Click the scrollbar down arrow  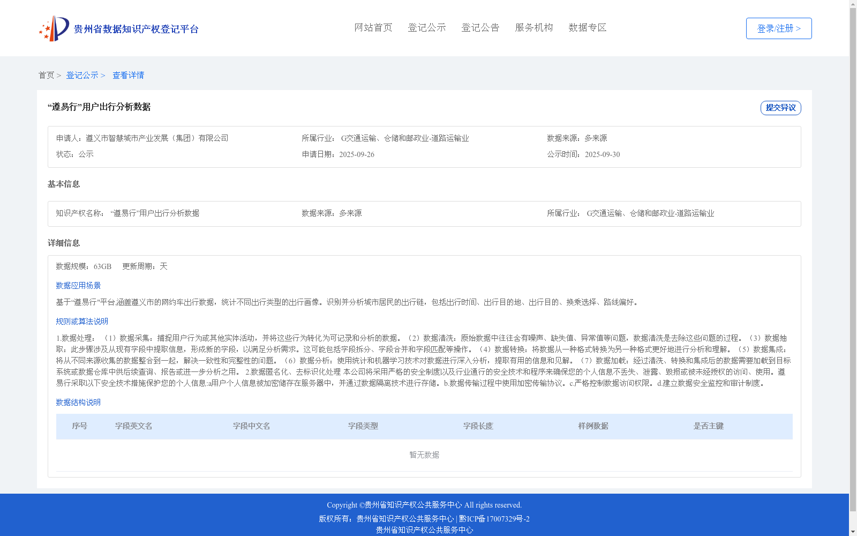[853, 532]
